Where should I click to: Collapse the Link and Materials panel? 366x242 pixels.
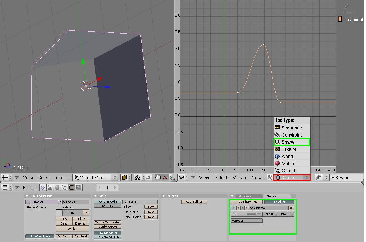27,196
